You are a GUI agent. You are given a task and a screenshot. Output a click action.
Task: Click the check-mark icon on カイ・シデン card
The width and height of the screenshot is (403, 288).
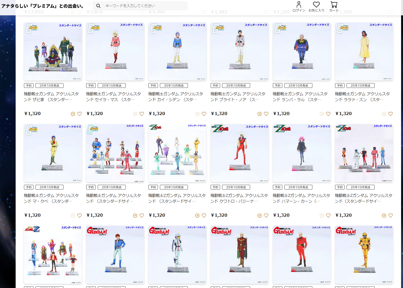[198, 114]
